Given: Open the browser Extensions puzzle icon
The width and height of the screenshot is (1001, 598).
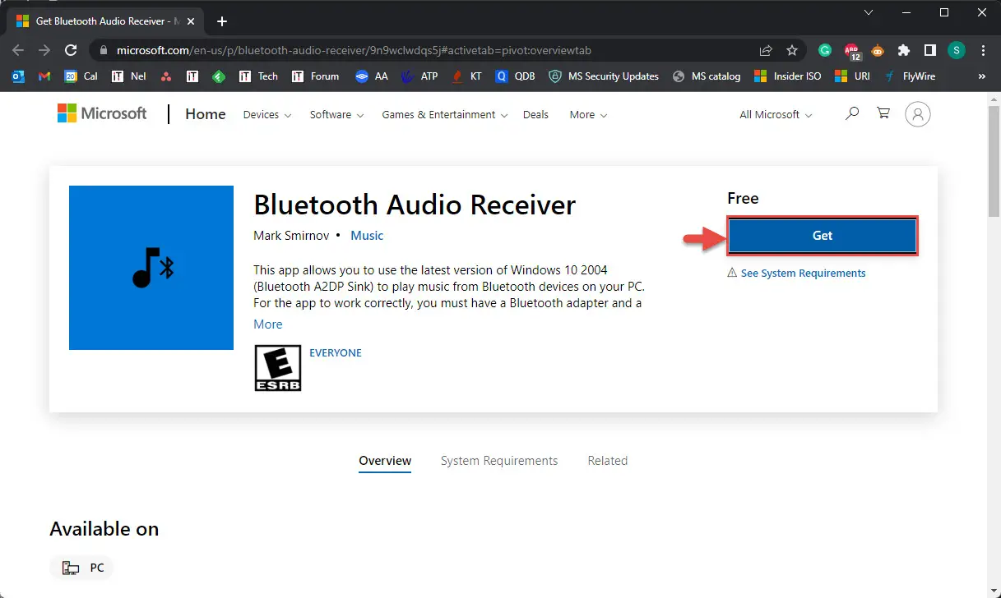Looking at the screenshot, I should 904,50.
